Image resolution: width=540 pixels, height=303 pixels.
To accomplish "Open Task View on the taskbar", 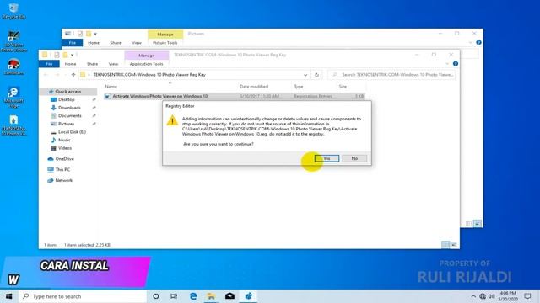I will [x=175, y=296].
